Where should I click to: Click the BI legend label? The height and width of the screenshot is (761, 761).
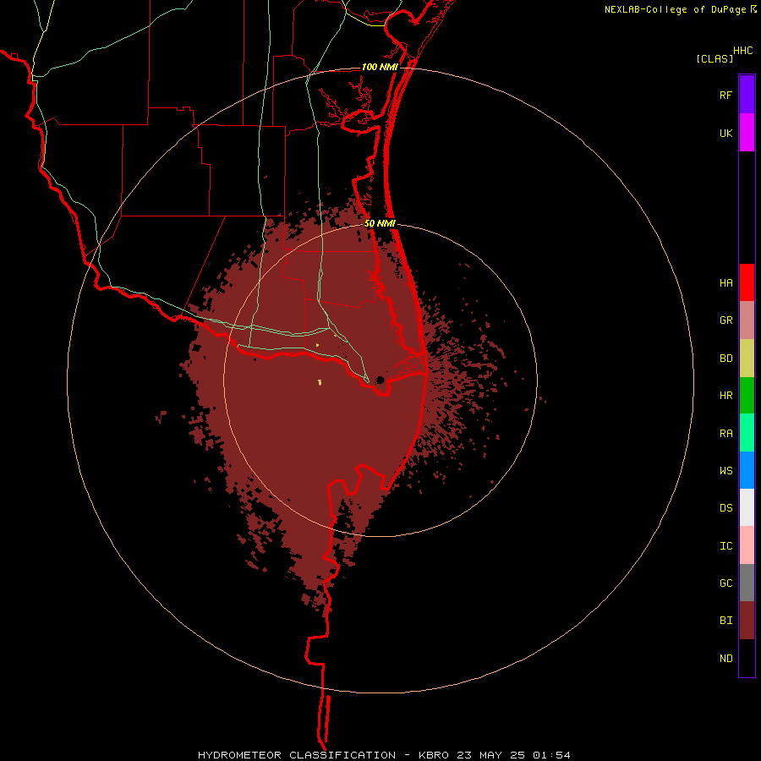(725, 621)
